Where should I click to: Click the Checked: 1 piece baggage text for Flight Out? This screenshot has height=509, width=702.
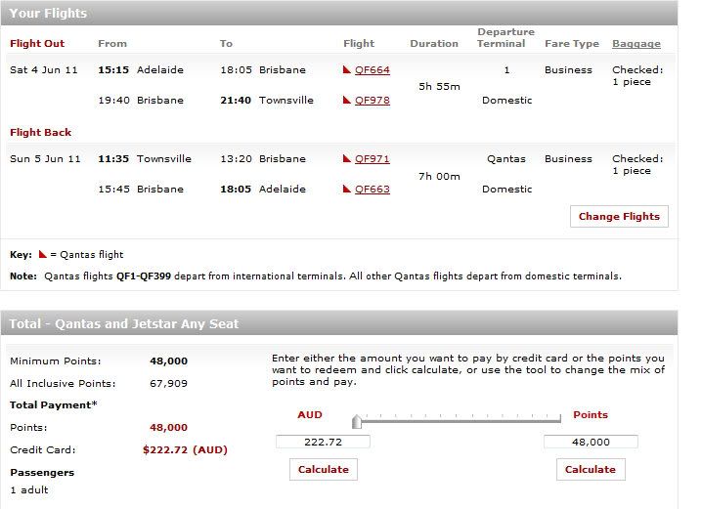pos(637,75)
